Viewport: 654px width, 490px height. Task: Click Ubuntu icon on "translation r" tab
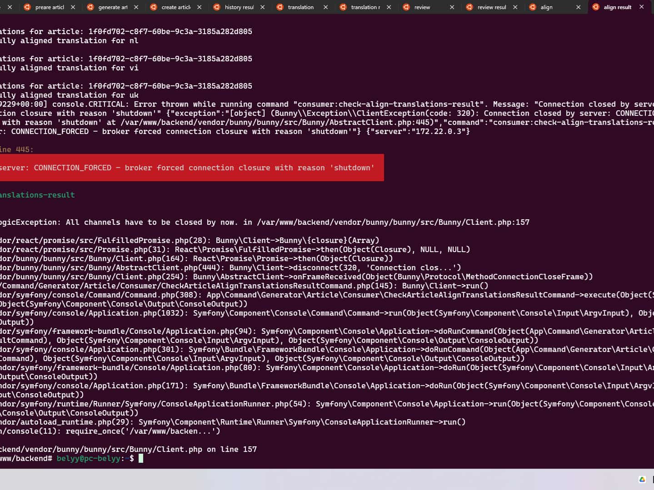(343, 7)
